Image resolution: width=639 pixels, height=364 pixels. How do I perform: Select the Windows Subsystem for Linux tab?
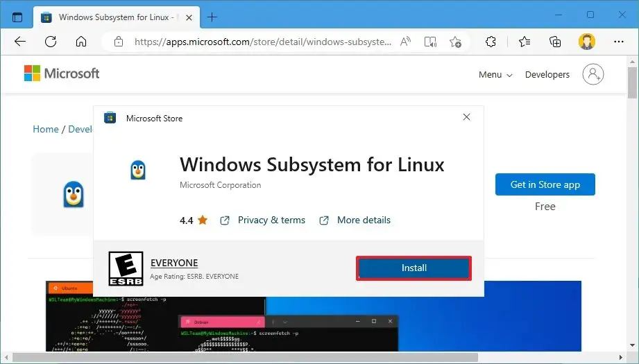[x=116, y=17]
